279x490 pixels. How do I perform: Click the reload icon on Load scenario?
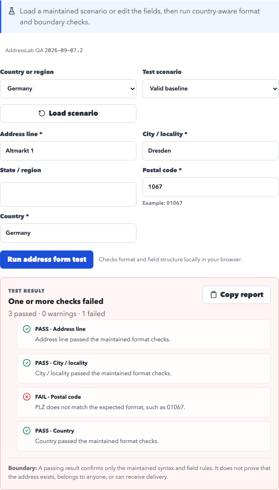(42, 113)
